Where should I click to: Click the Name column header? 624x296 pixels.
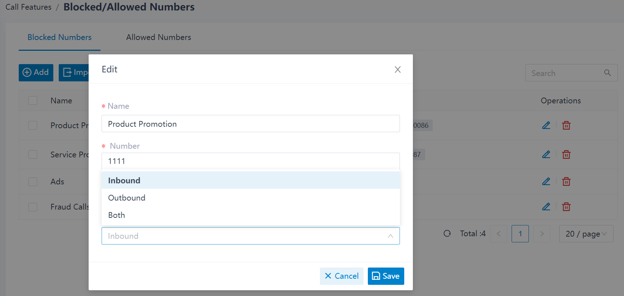pyautogui.click(x=61, y=100)
